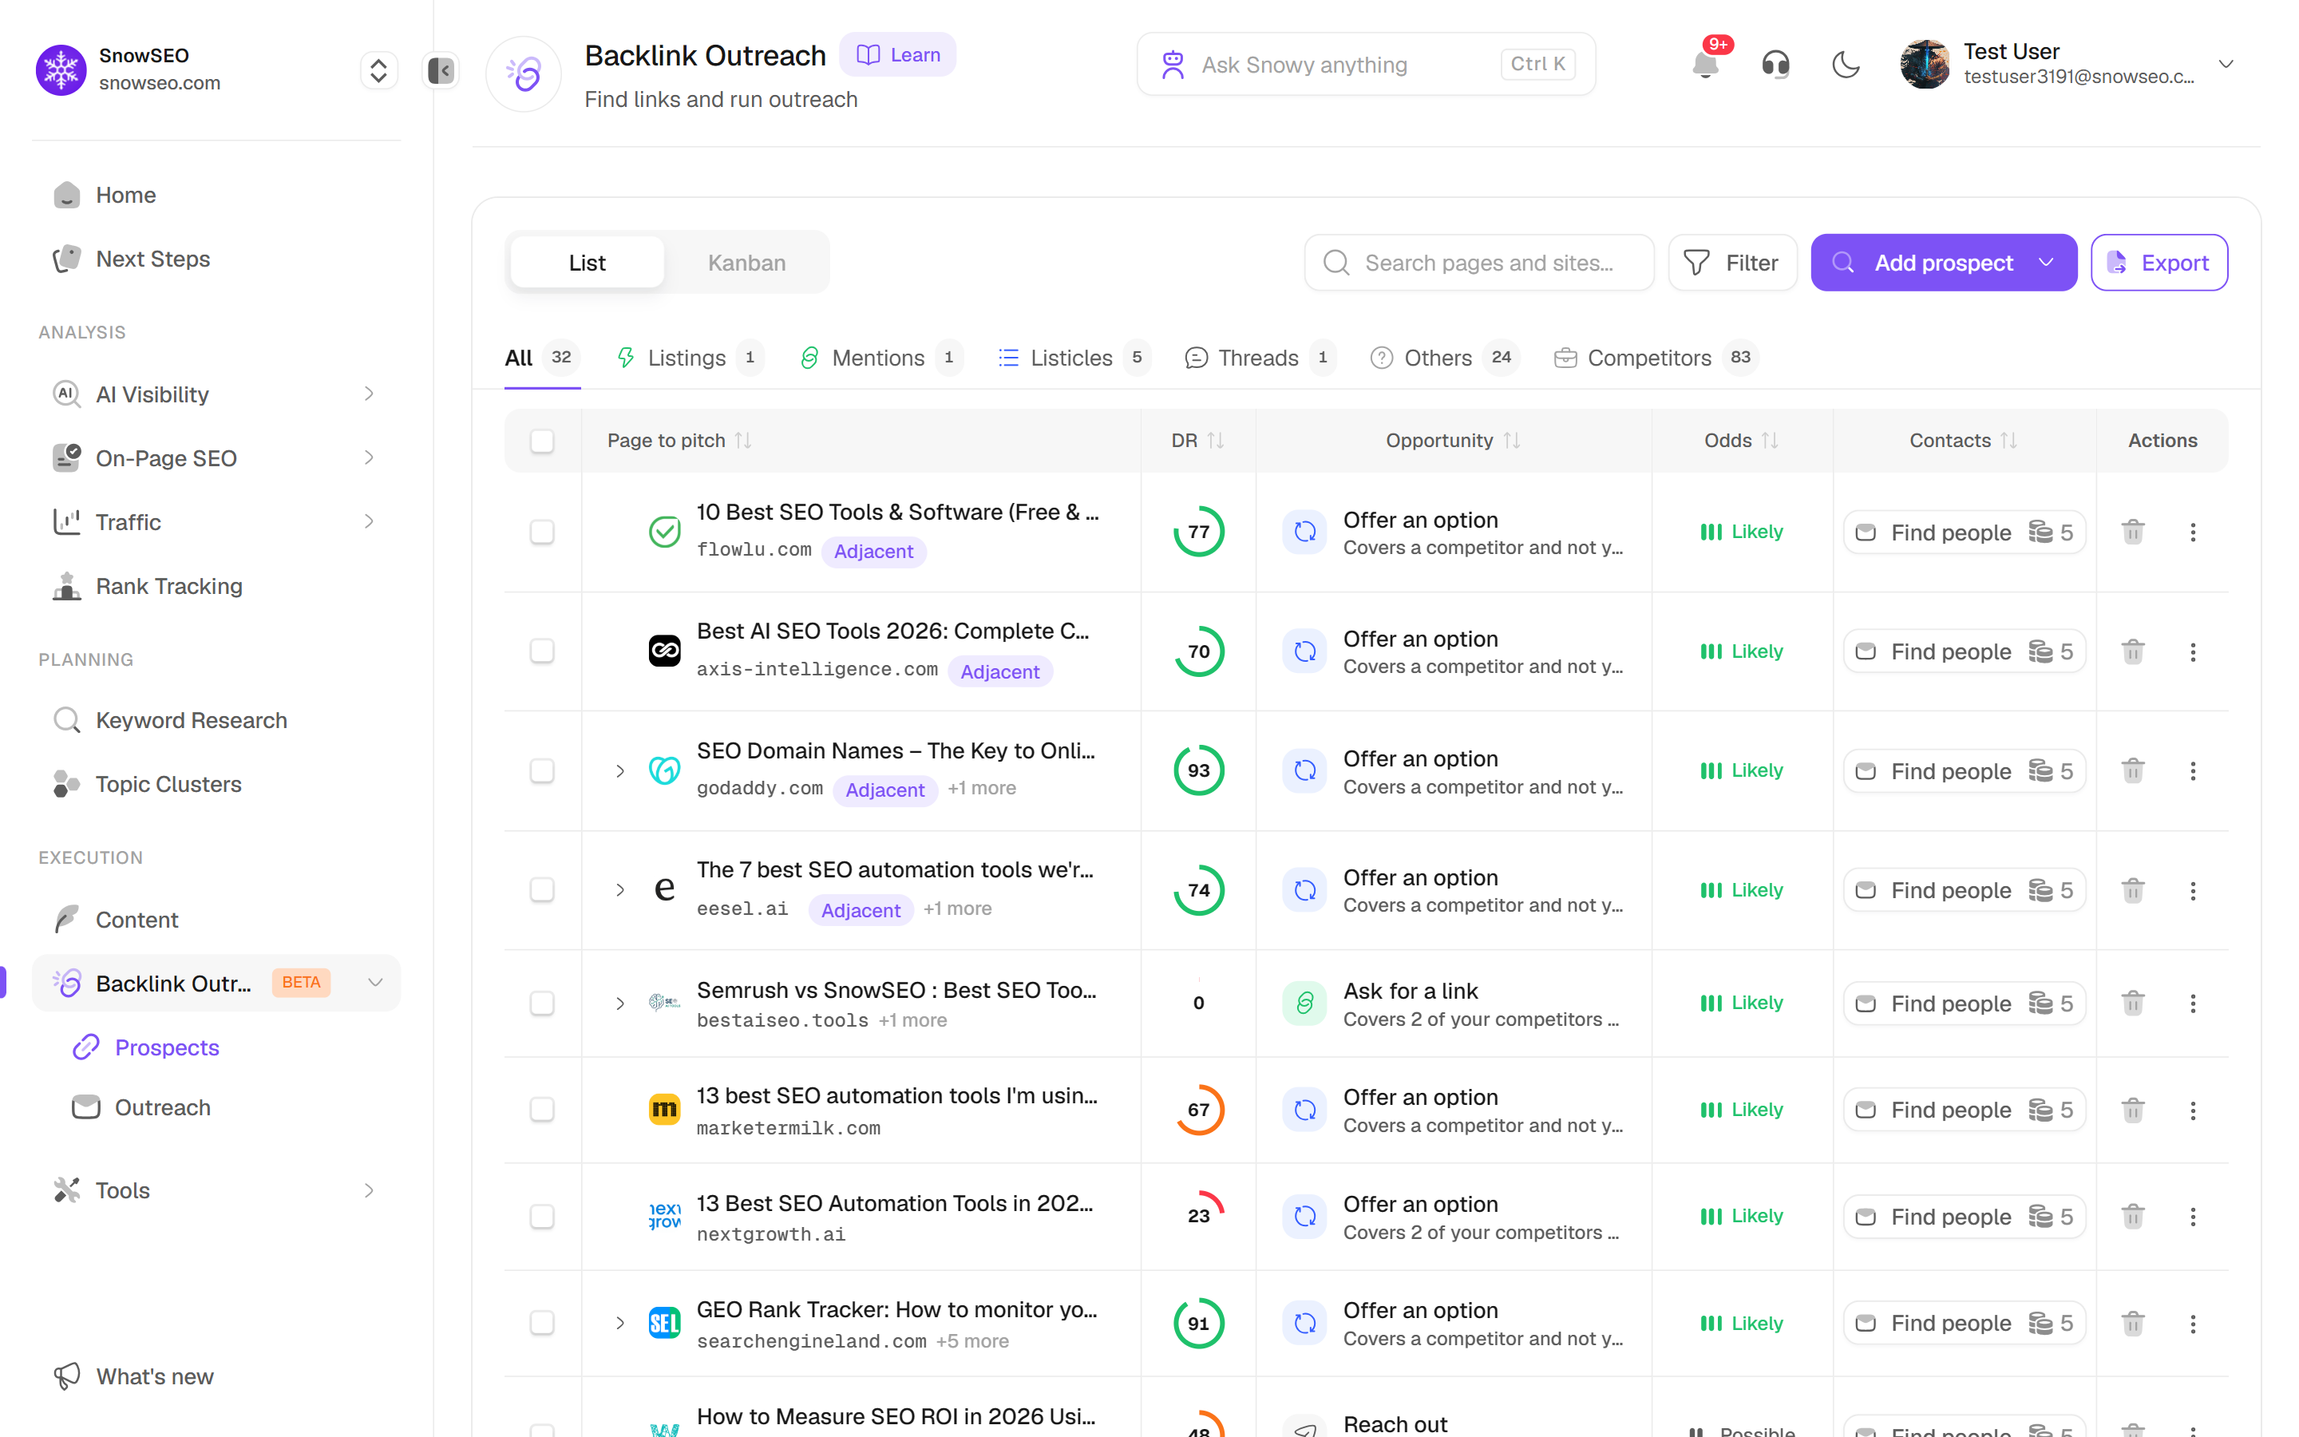Screen dimensions: 2299x1437
Task: Open more actions for searchengineland.com row
Action: [x=2193, y=1323]
